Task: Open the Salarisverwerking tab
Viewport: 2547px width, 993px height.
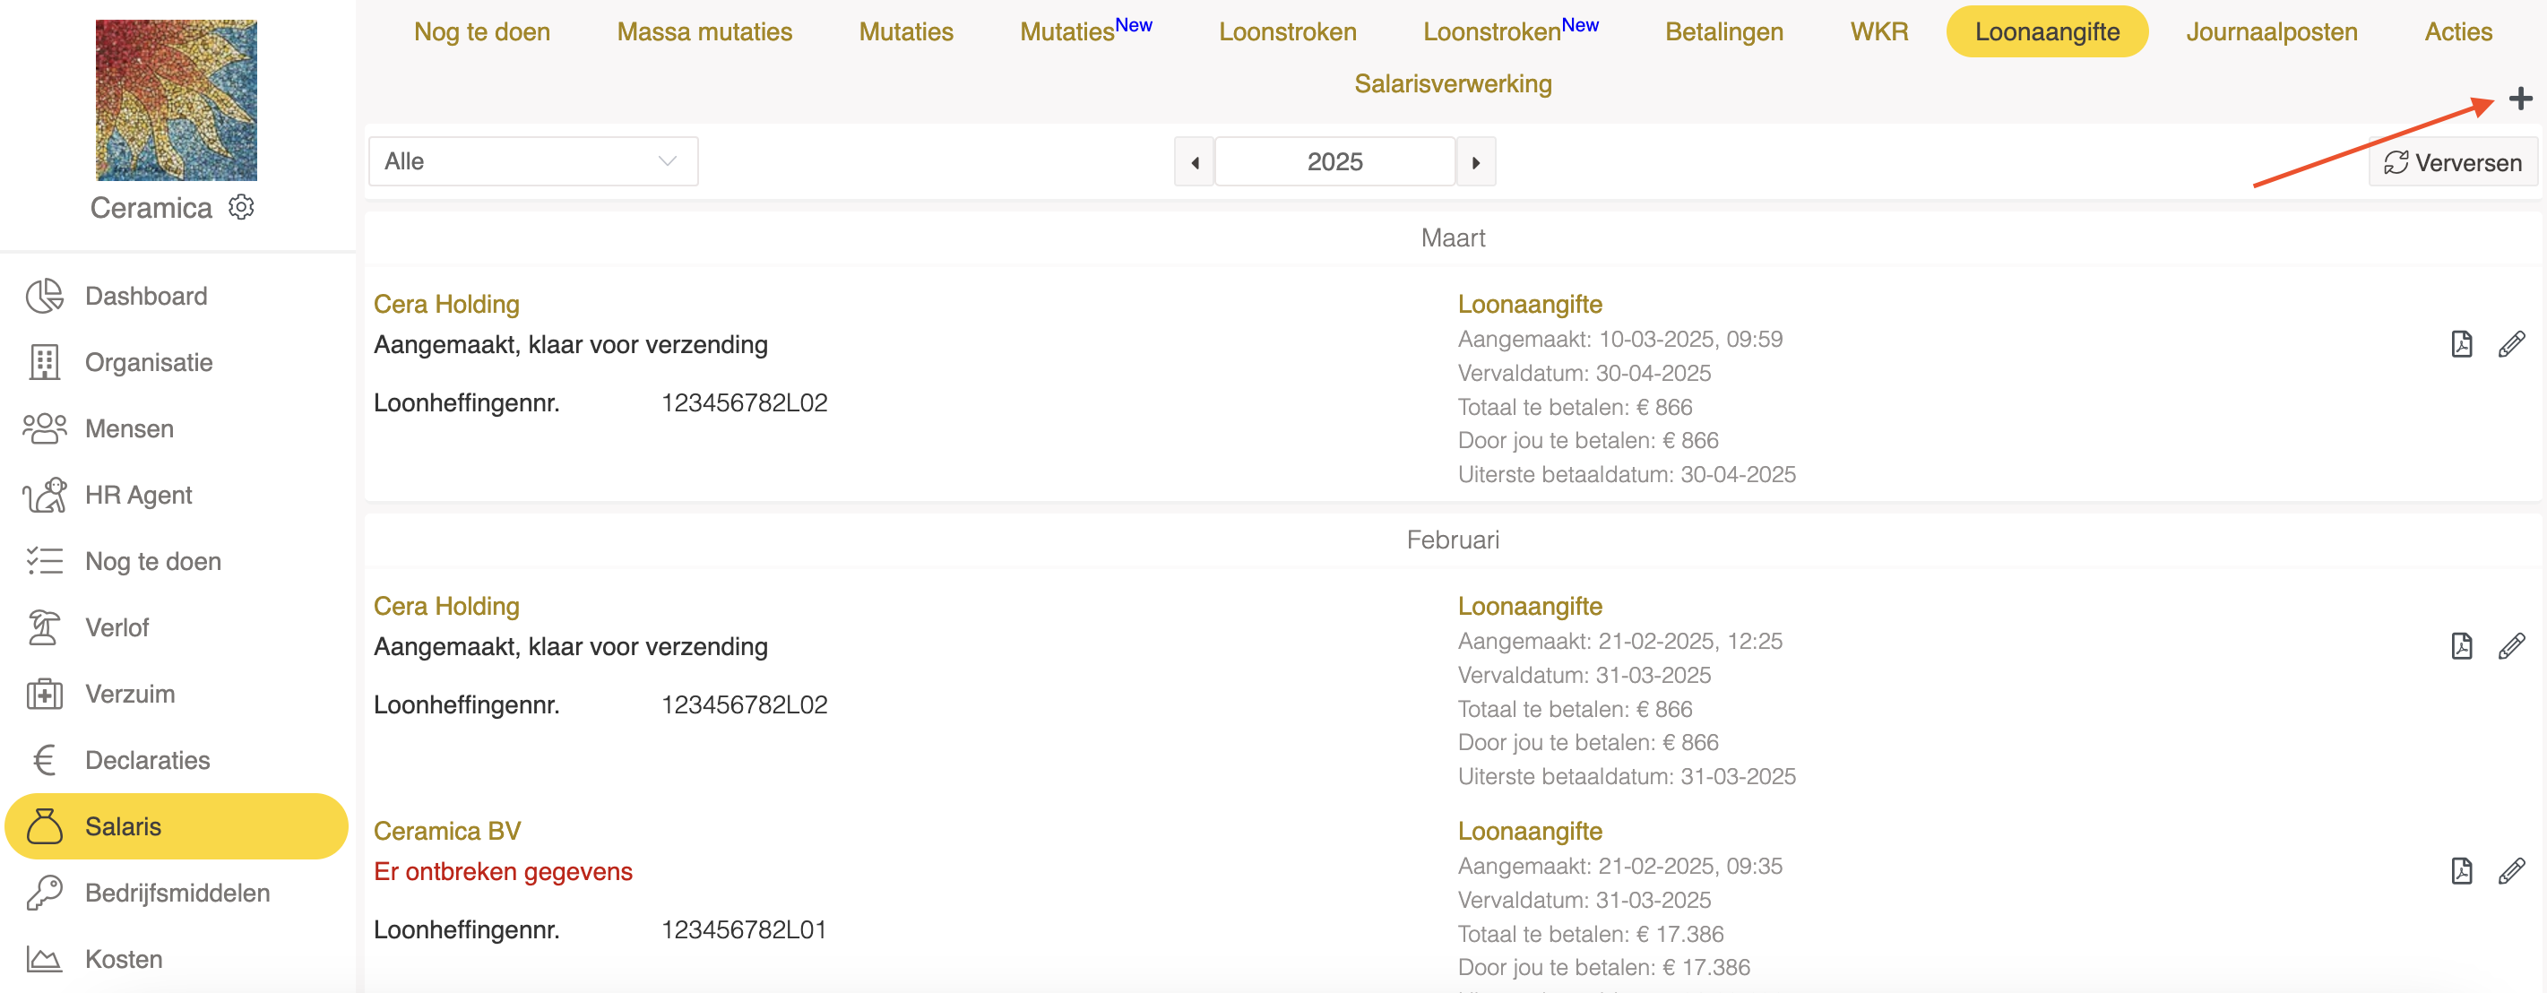Action: [x=1453, y=84]
